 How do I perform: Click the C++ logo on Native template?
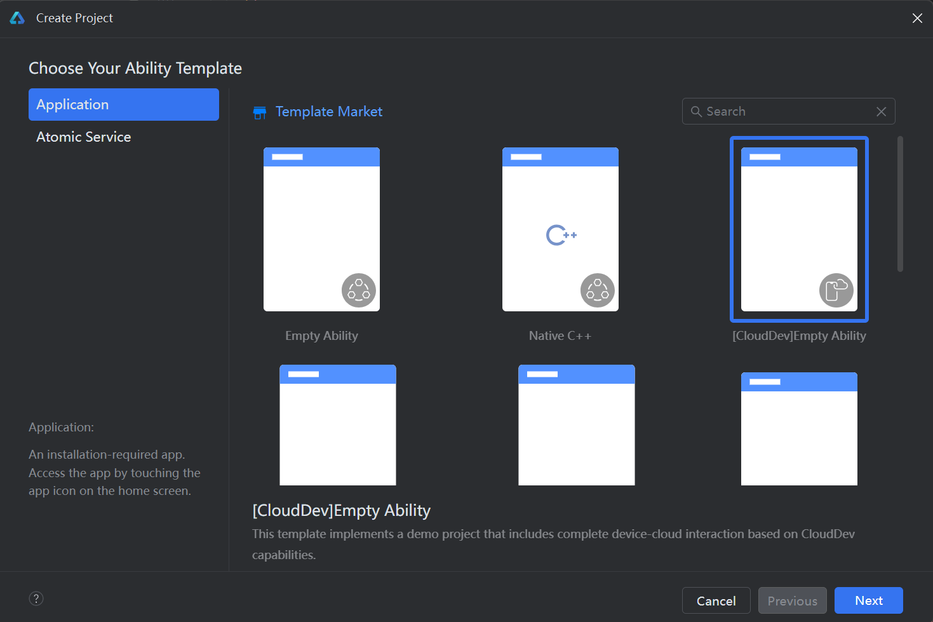[x=561, y=235]
